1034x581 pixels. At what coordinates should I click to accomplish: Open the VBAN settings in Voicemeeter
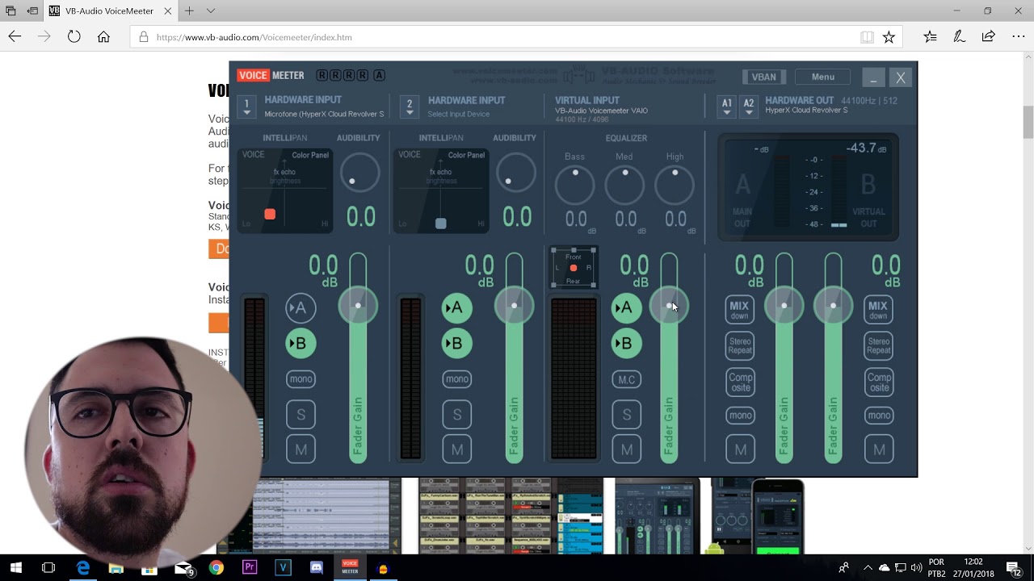pos(763,77)
